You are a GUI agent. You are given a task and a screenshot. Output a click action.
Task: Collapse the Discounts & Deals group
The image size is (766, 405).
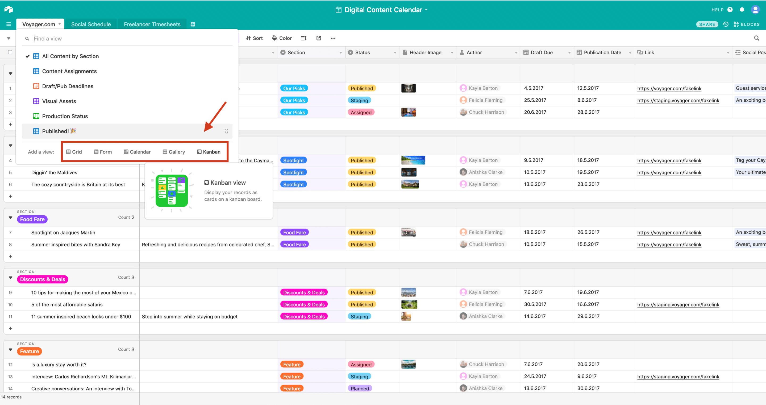coord(10,278)
